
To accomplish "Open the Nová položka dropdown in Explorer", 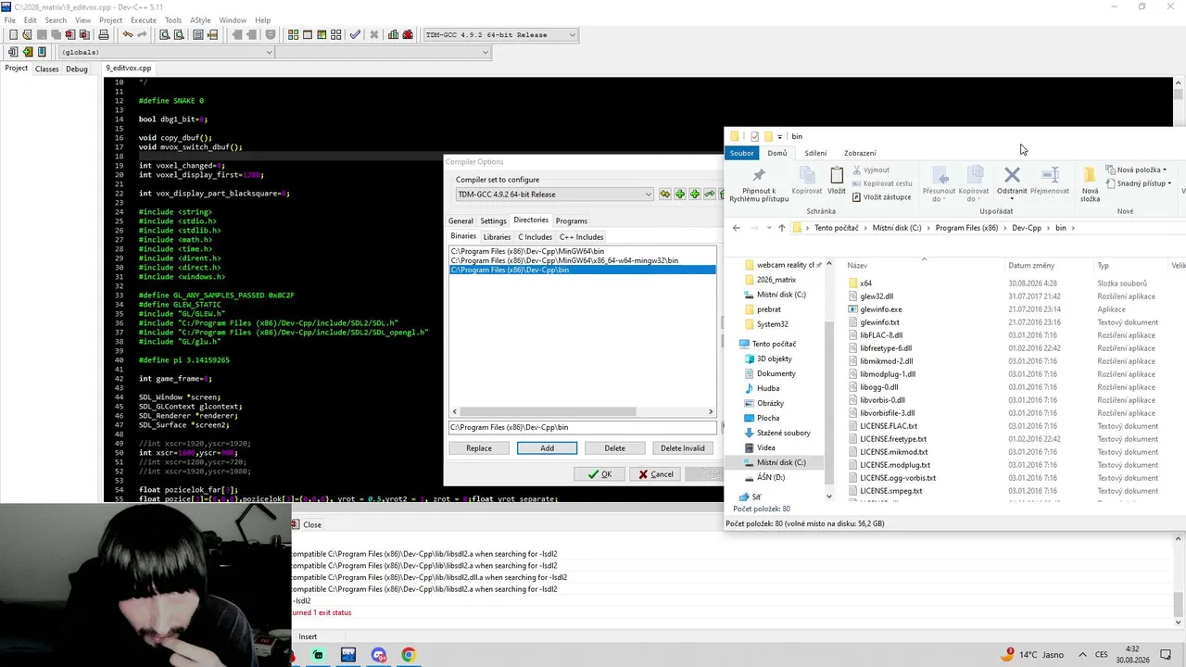I will point(1142,170).
